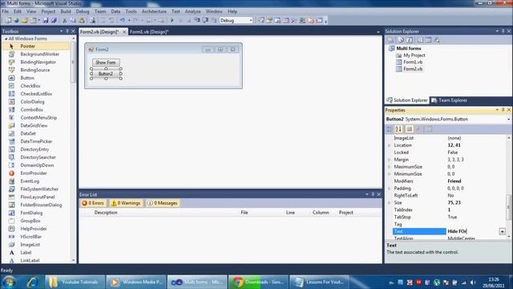Switch to the Form1.vb [Design] tab
Screen dimensions: 513x289
149,32
